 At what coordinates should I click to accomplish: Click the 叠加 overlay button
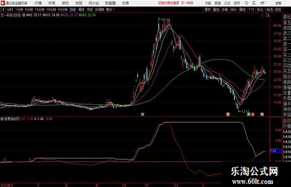(216, 10)
